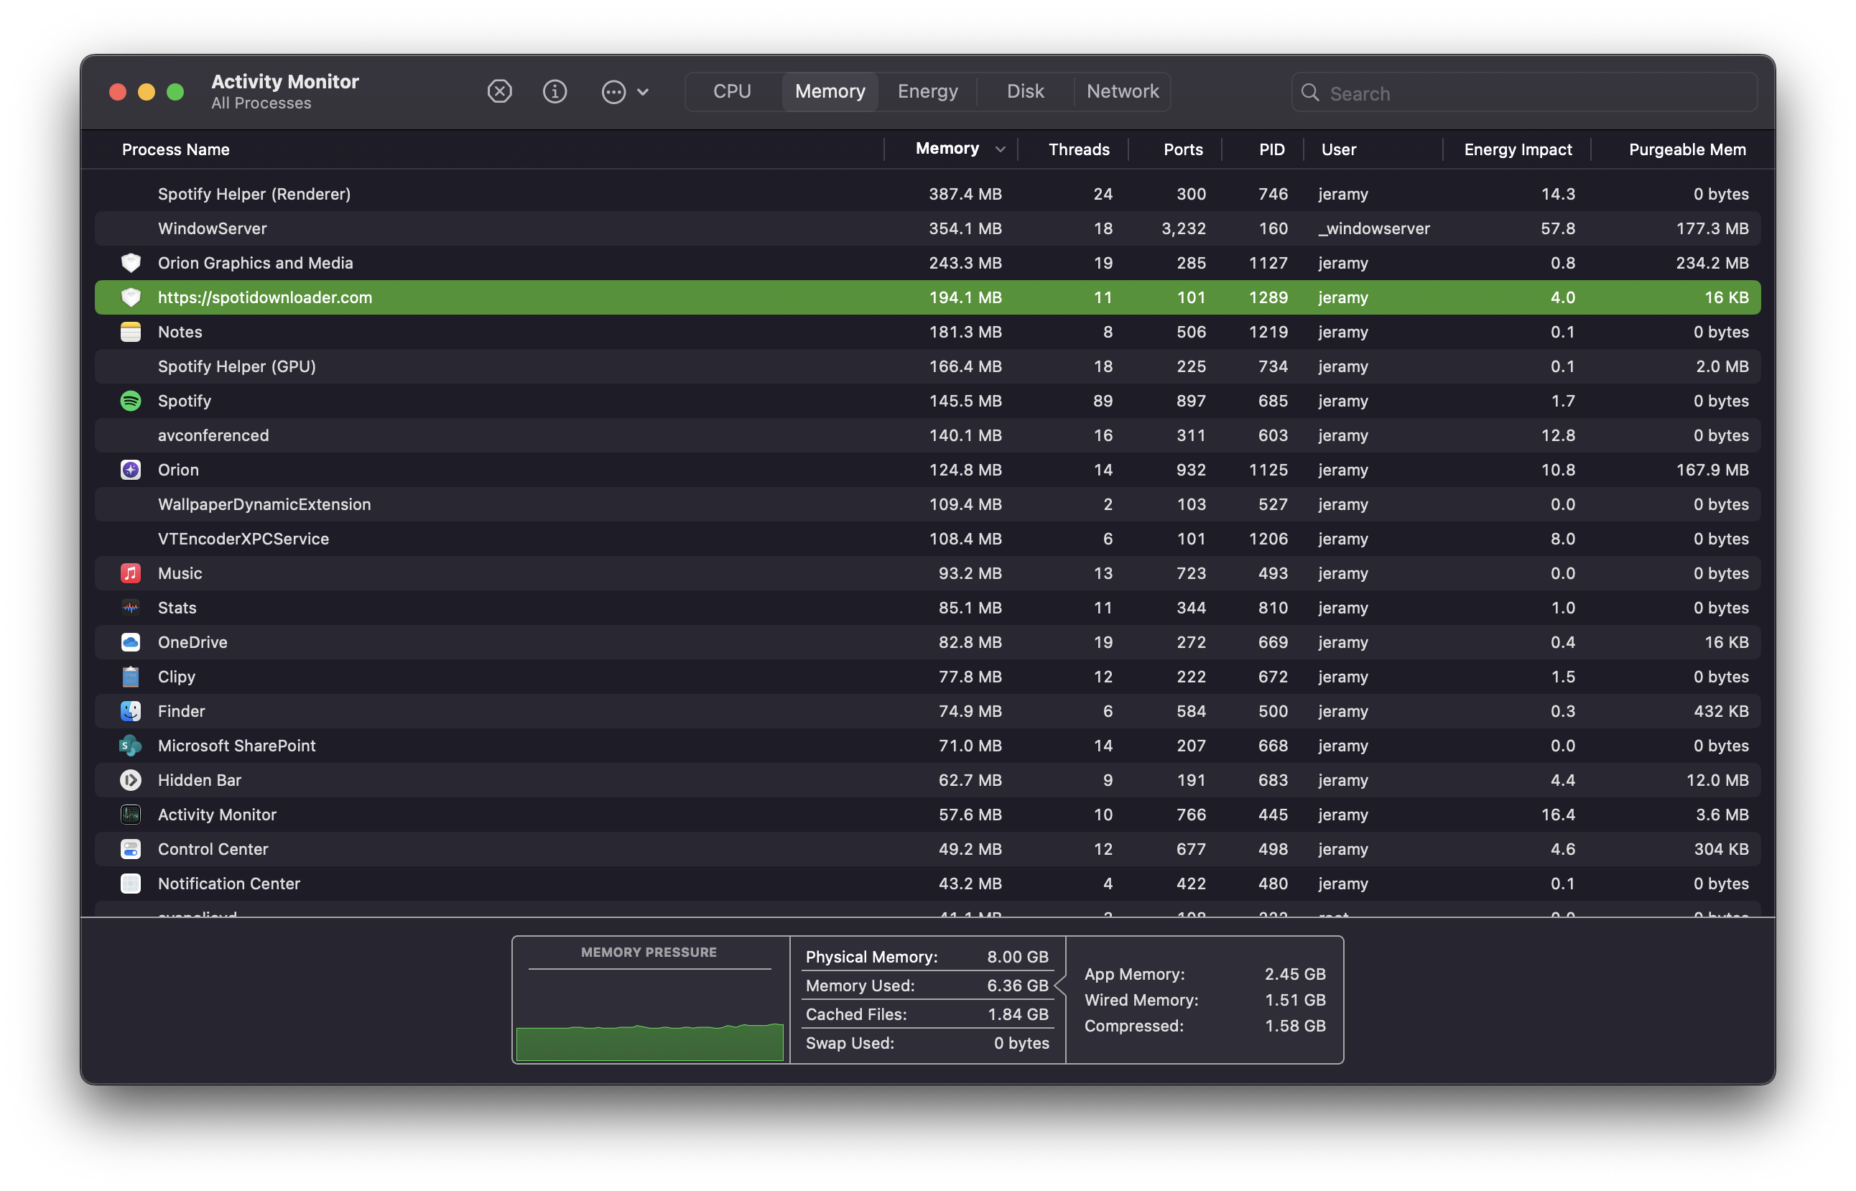The image size is (1856, 1191).
Task: Open the process info inspector icon
Action: 555,92
